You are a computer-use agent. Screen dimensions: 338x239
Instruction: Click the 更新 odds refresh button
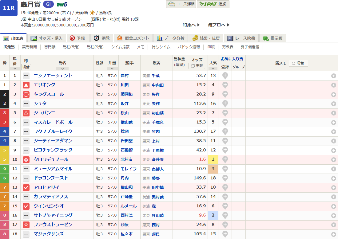click(x=197, y=66)
